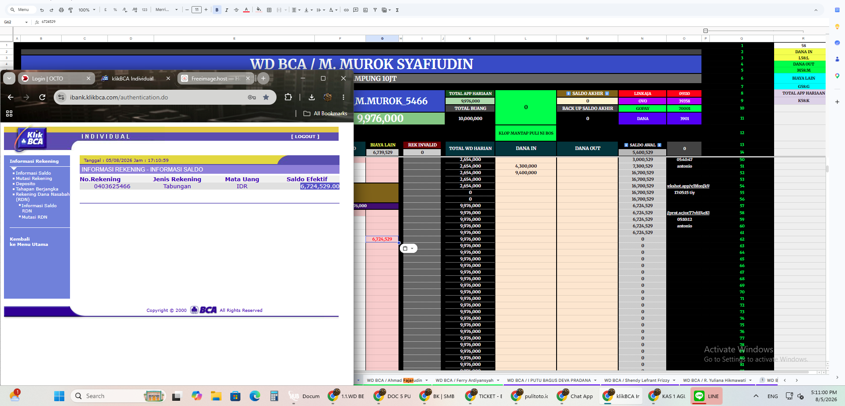
Task: Open the vertical align dropdown
Action: (x=308, y=10)
